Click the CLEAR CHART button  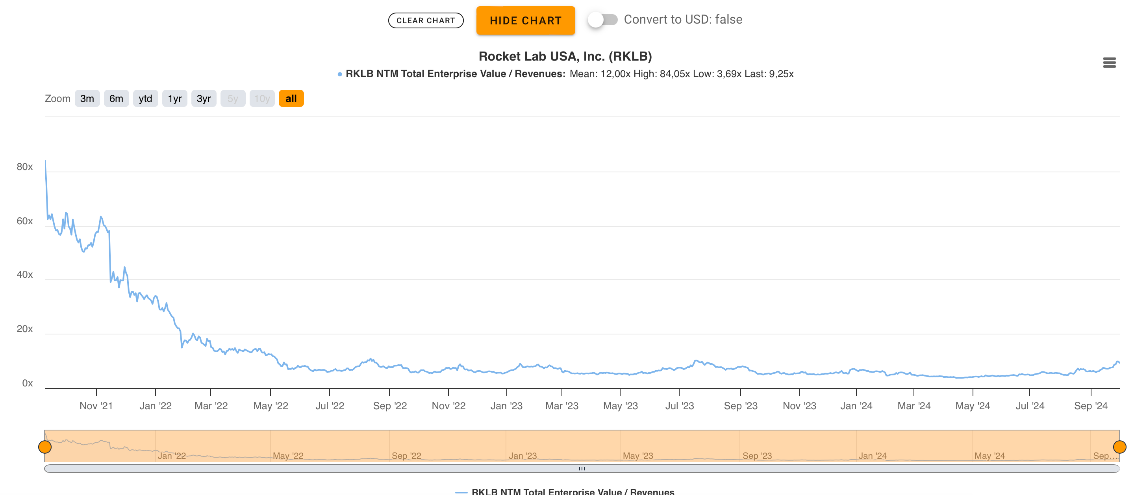(x=426, y=20)
